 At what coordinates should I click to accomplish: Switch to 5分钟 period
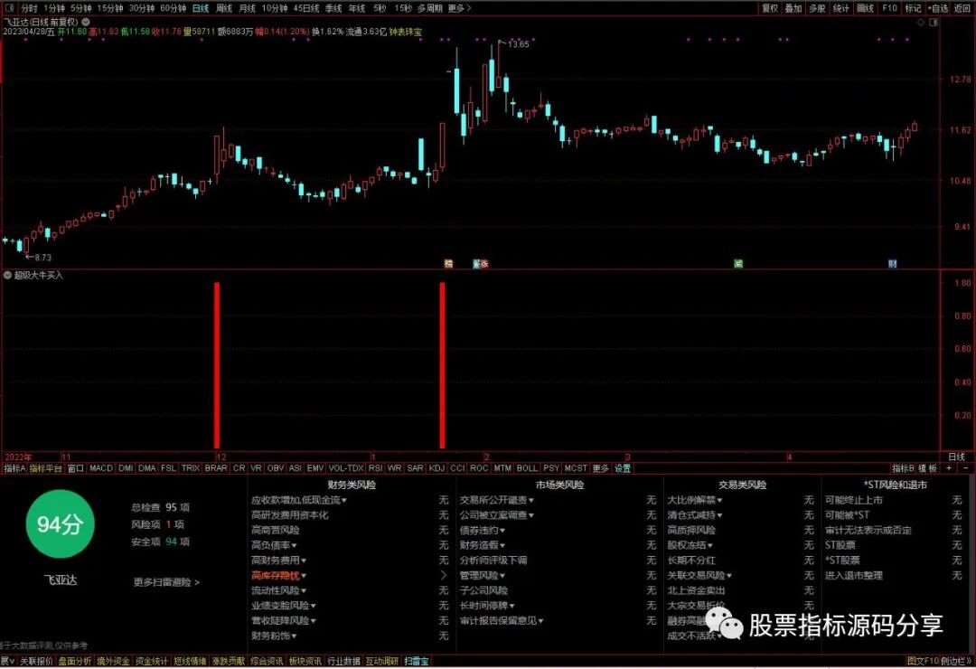pos(81,8)
